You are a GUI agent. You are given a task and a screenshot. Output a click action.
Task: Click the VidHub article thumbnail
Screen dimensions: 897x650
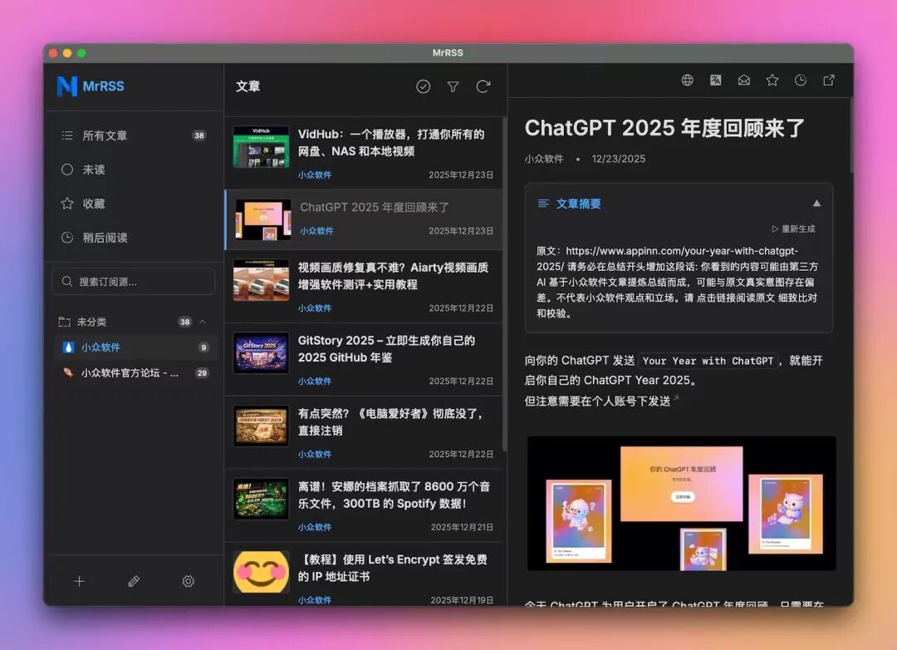tap(262, 147)
